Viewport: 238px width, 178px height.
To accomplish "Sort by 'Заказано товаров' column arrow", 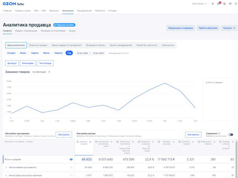I will 90,142.
